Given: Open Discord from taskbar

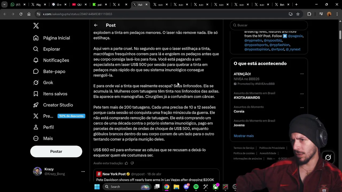Looking at the screenshot, I should (x=186, y=187).
